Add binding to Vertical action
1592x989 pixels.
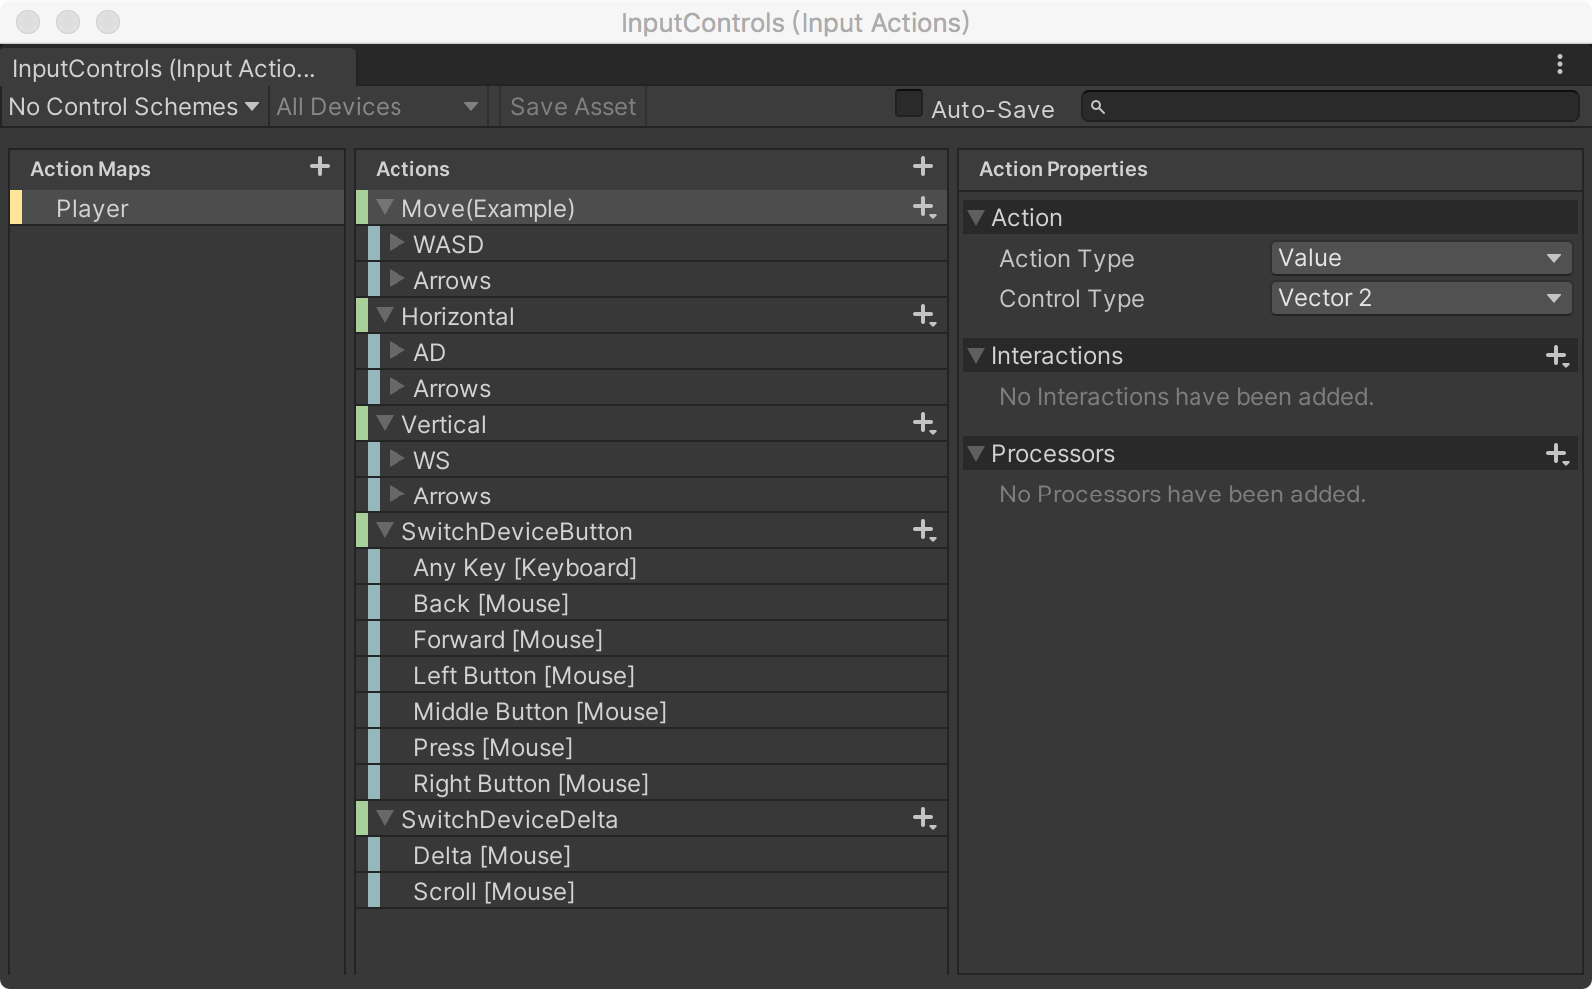pyautogui.click(x=923, y=424)
